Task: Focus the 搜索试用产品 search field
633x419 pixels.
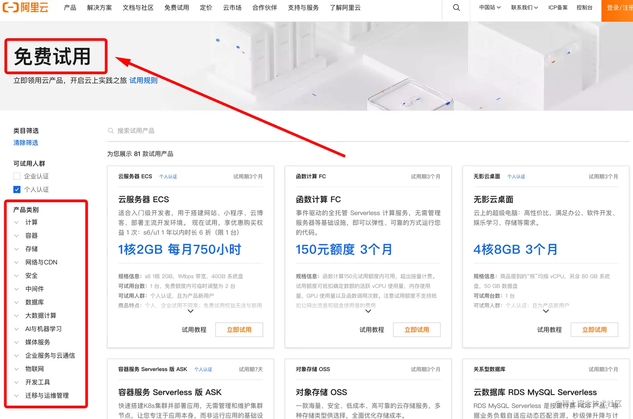Action: click(x=368, y=131)
